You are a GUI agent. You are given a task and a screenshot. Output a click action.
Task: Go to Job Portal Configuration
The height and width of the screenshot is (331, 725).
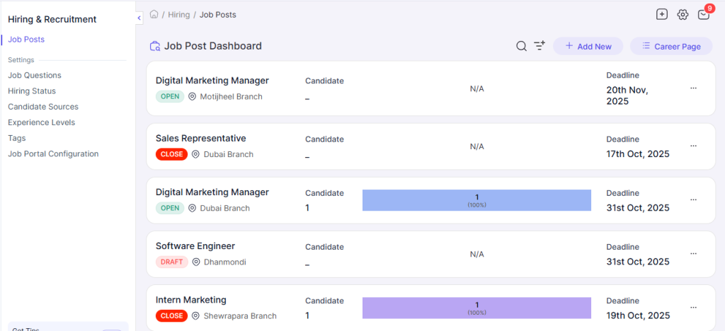(53, 153)
